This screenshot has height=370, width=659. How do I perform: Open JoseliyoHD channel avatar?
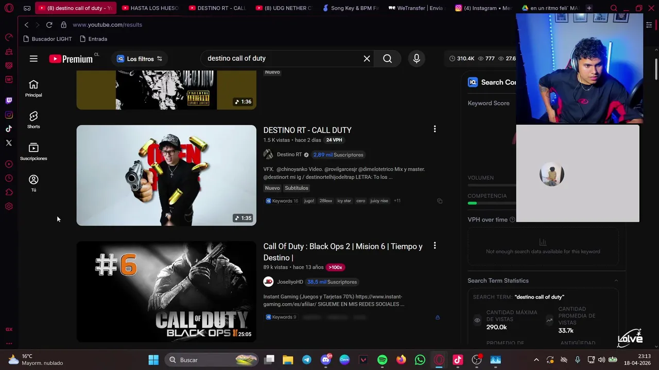click(268, 282)
